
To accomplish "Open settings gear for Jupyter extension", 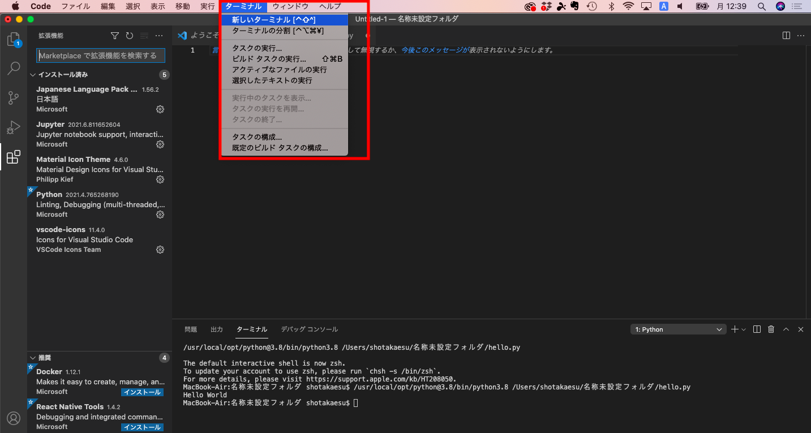I will 160,144.
